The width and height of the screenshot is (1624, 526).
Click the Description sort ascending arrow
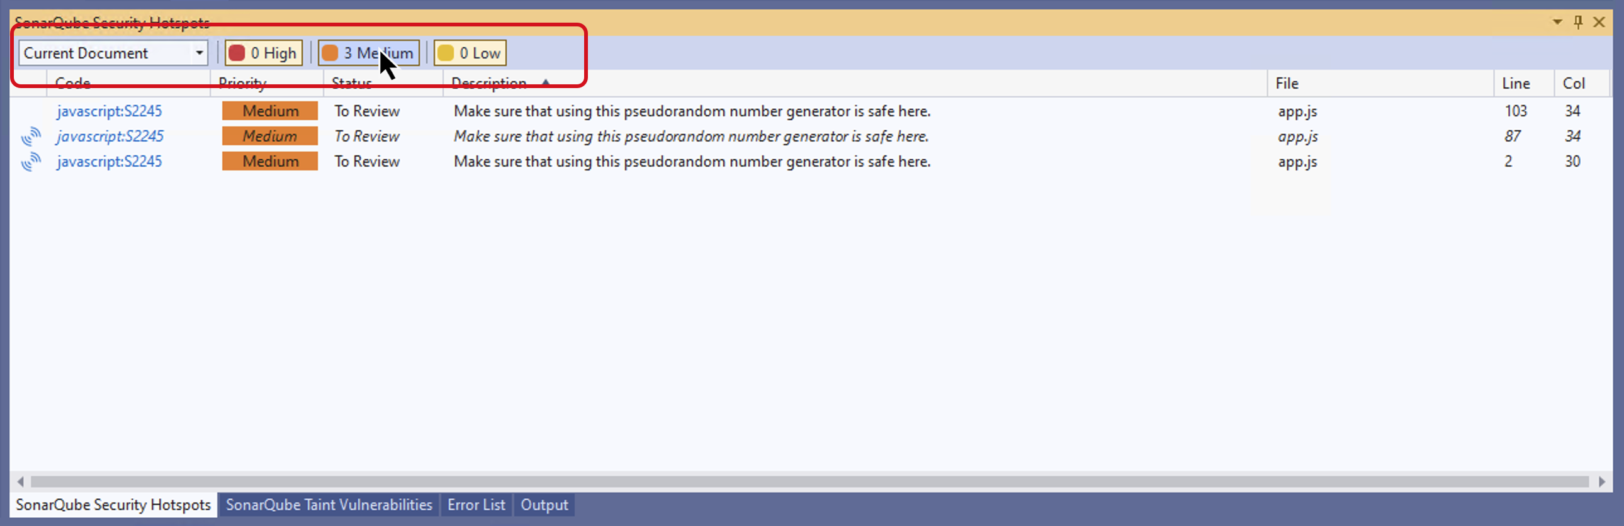tap(545, 82)
